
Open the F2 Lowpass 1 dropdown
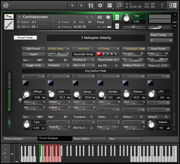pyautogui.click(x=158, y=110)
